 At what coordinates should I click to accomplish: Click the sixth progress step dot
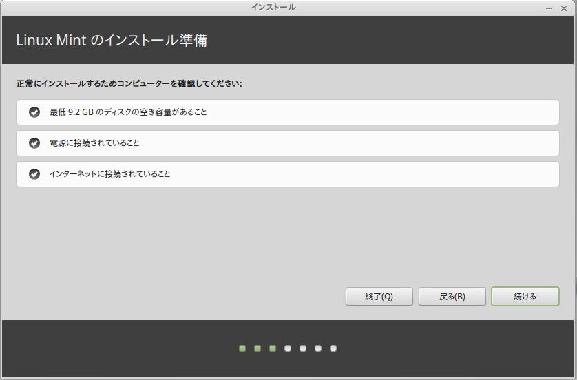click(318, 348)
